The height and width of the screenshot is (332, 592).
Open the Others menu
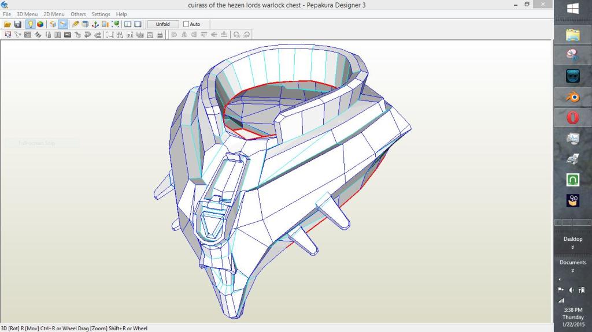click(78, 14)
